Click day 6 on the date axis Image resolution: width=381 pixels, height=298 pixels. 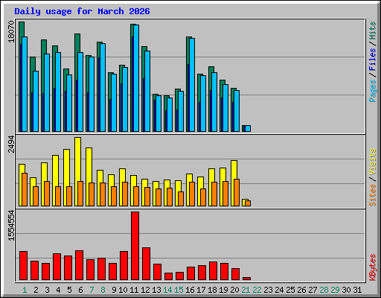[x=80, y=290]
